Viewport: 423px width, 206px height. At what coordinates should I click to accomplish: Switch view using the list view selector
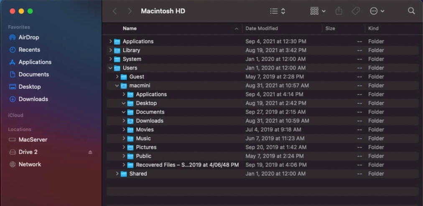click(278, 11)
